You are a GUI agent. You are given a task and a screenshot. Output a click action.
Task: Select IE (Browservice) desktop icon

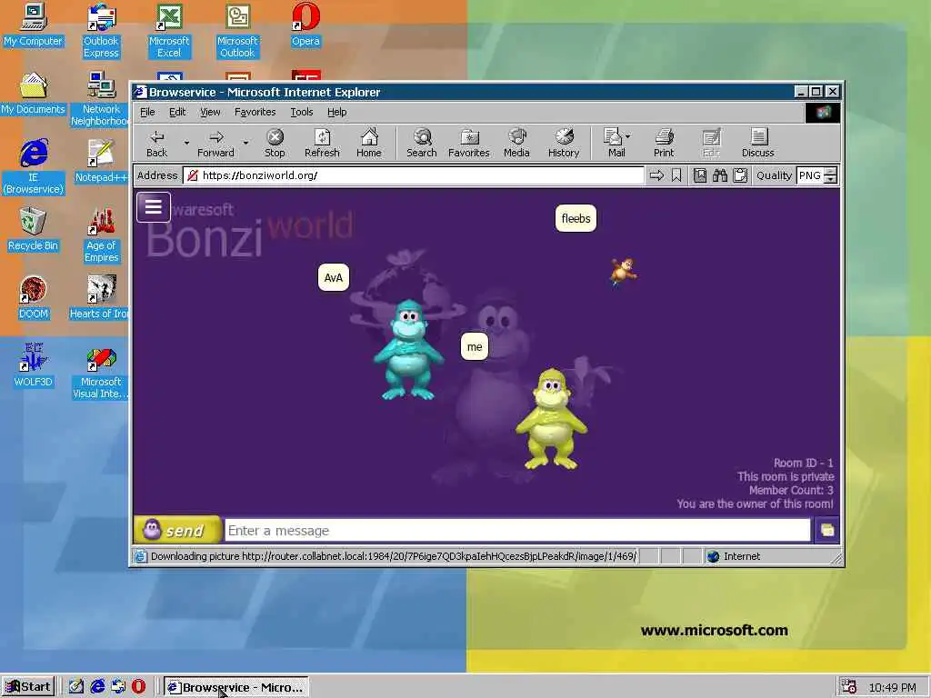[x=34, y=167]
